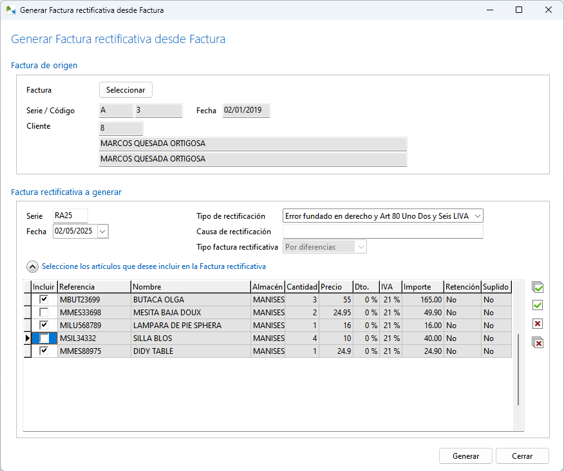Click the Cerrar button
This screenshot has height=471, width=564.
pyautogui.click(x=522, y=456)
